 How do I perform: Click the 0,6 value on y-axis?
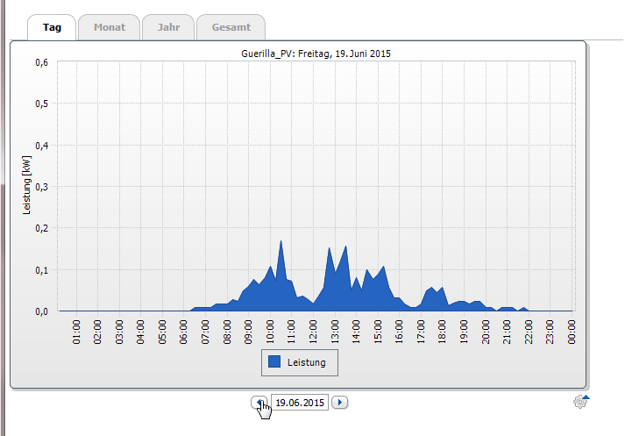pos(40,62)
